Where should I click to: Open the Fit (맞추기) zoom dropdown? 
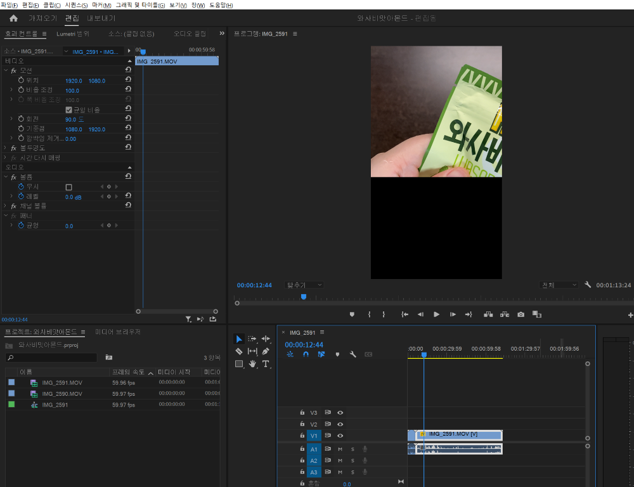304,285
